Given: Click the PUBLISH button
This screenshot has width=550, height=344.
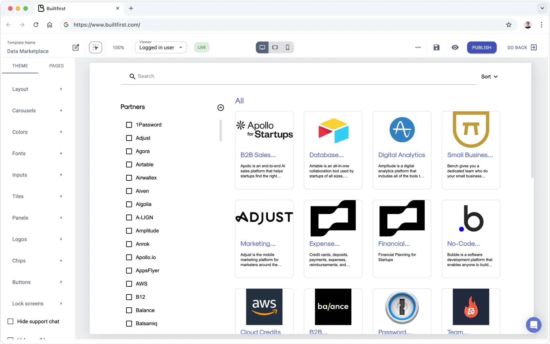Looking at the screenshot, I should click(x=482, y=47).
